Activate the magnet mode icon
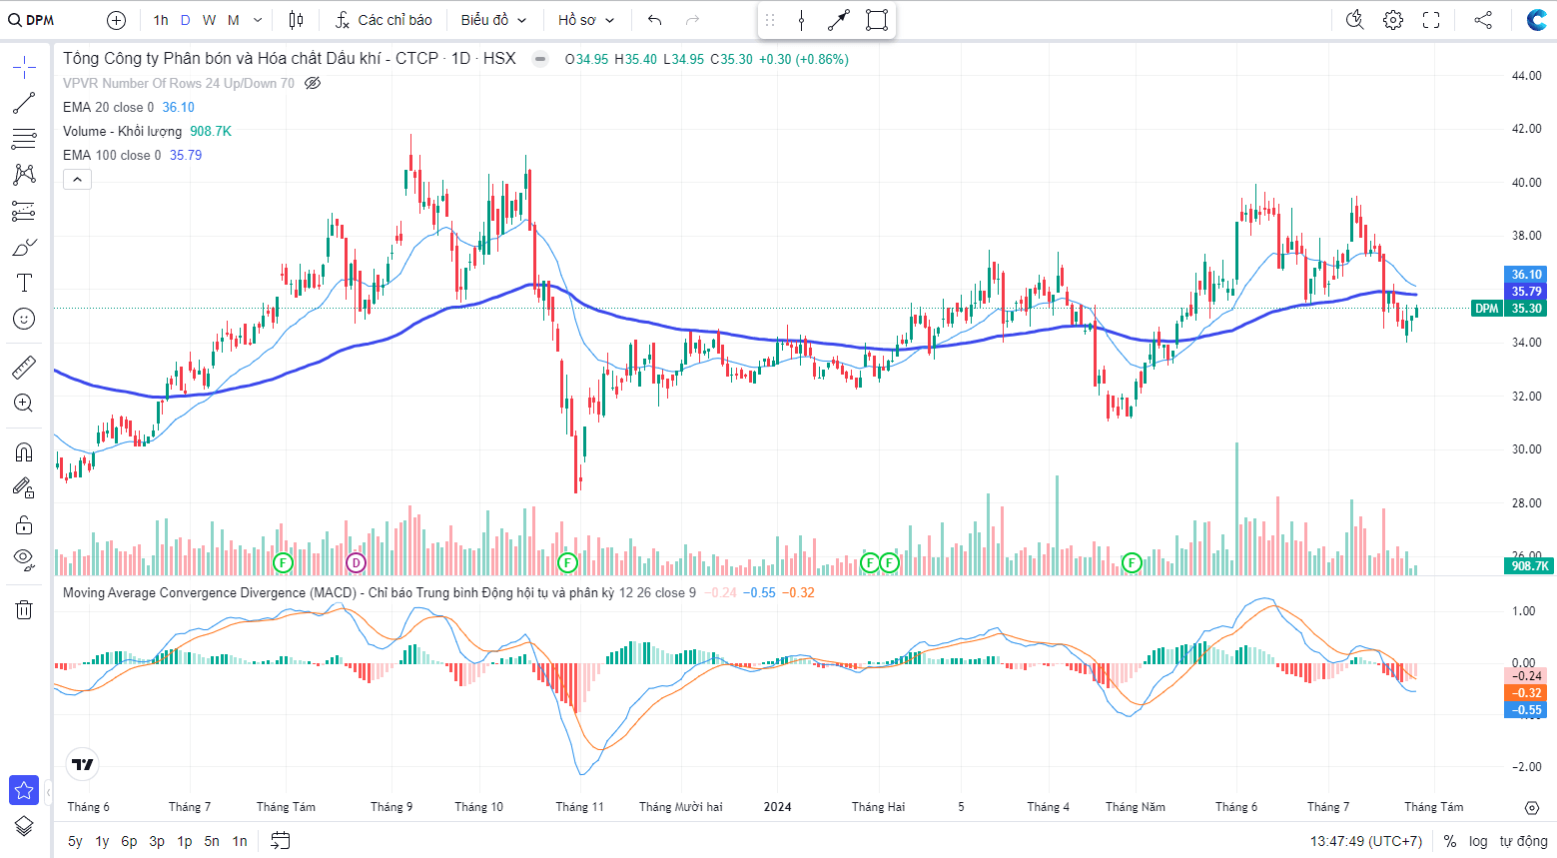 click(x=24, y=451)
